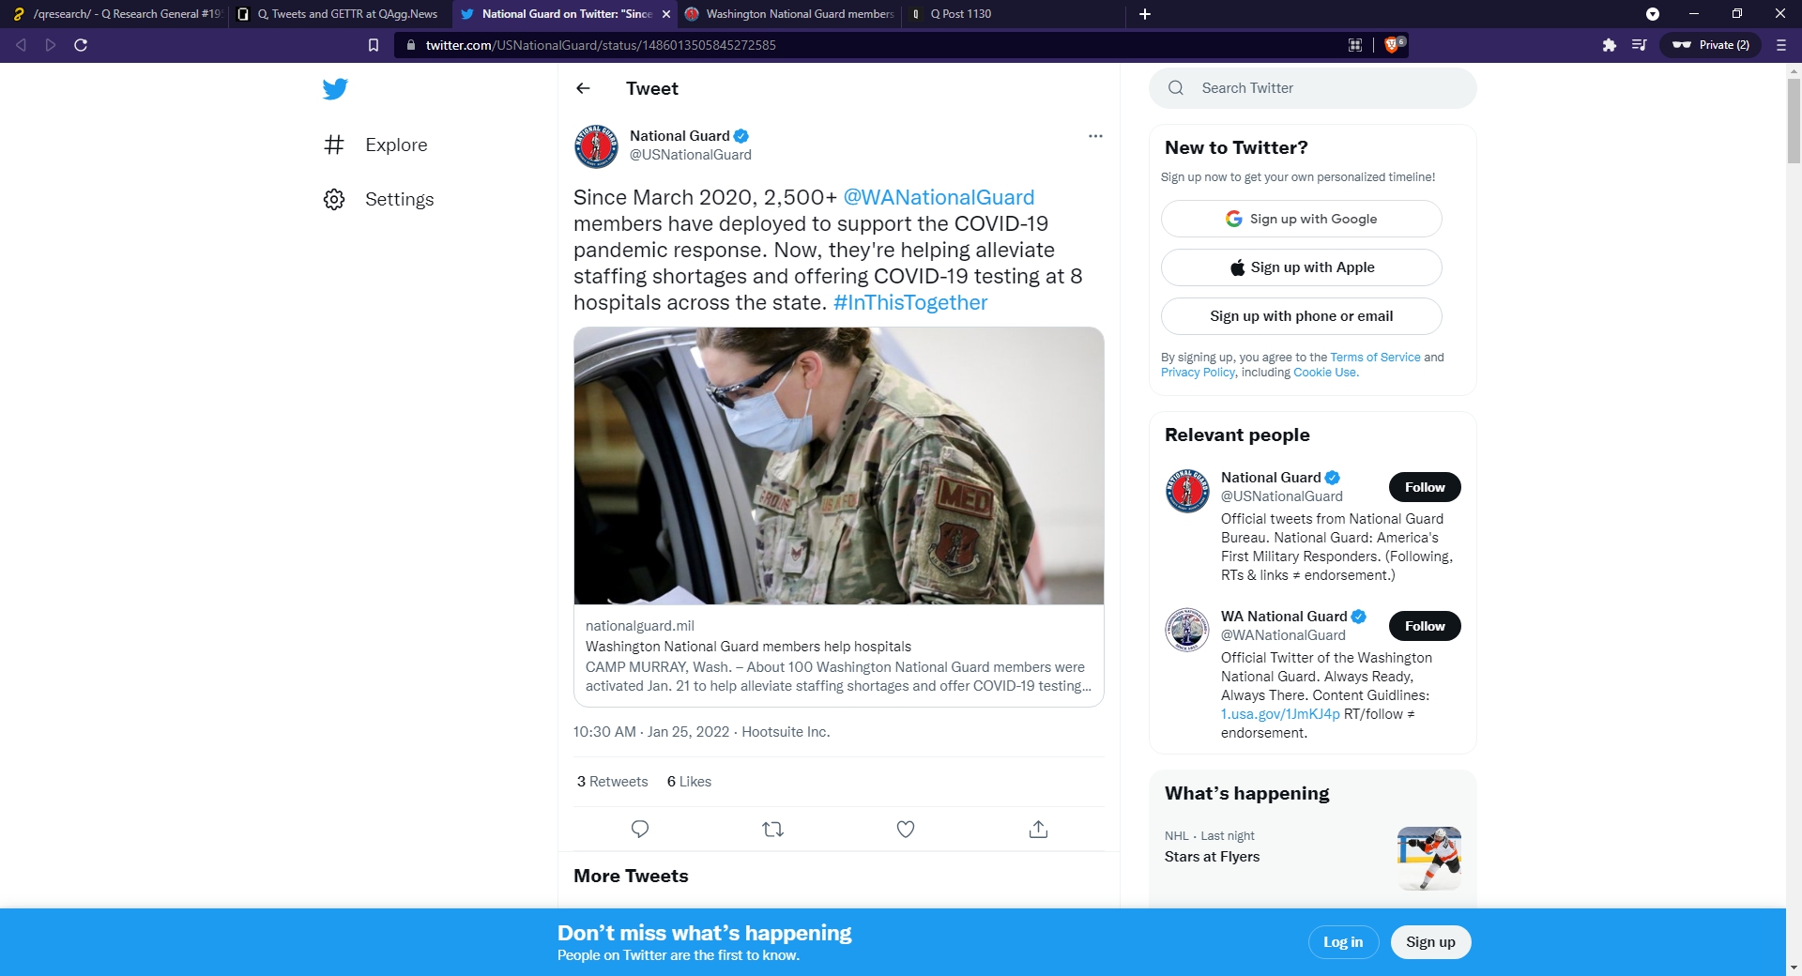Click Sign up with Apple
The height and width of the screenshot is (976, 1802).
coord(1301,267)
